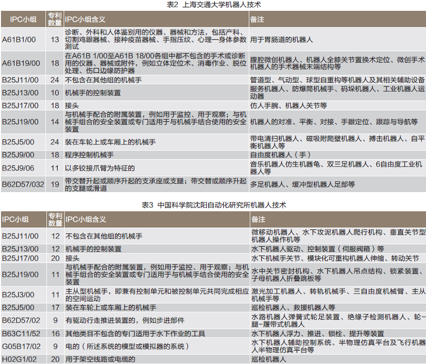This screenshot has height=364, width=426.
Task: Click the patent count 11 in the B25J3/00 row
Action: point(55,295)
